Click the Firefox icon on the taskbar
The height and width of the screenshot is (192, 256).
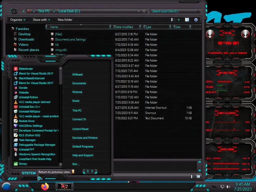45,186
